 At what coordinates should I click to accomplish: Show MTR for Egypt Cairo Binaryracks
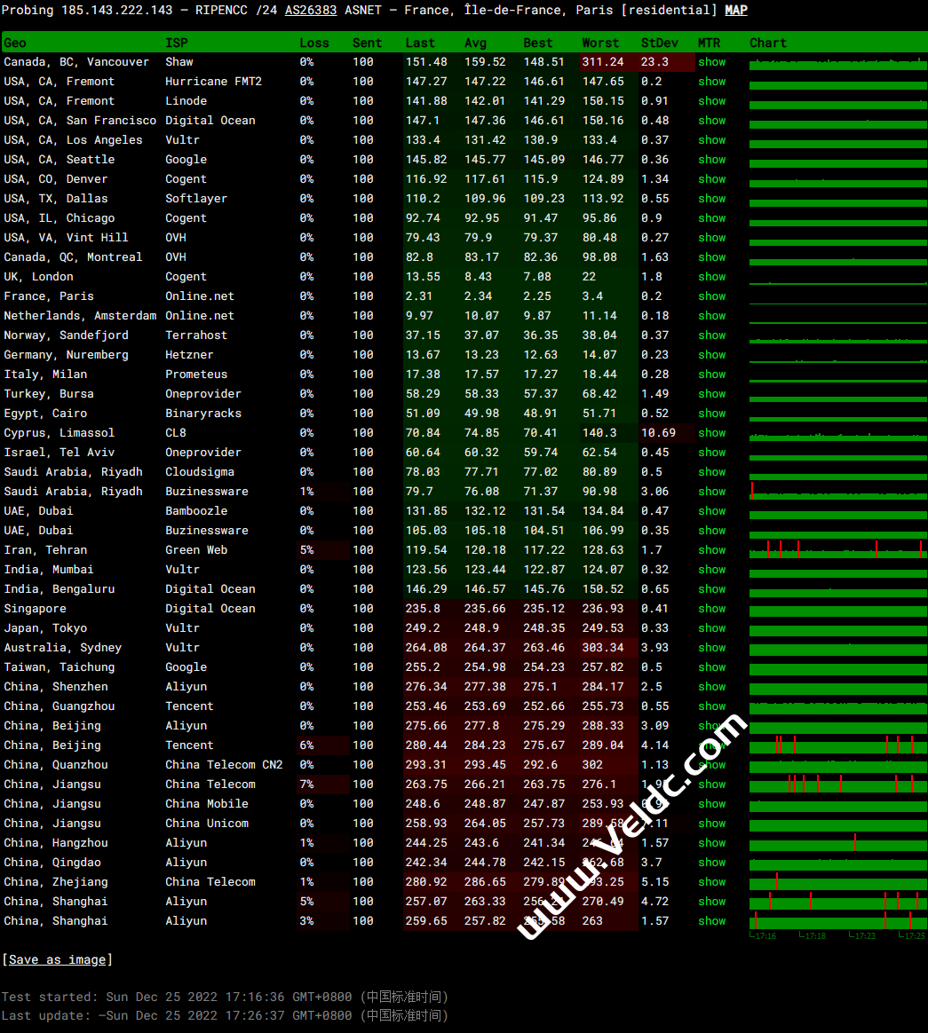coord(712,414)
